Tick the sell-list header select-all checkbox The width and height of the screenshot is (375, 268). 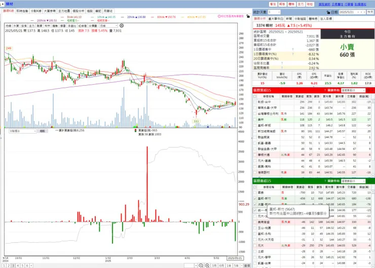[x=255, y=187]
